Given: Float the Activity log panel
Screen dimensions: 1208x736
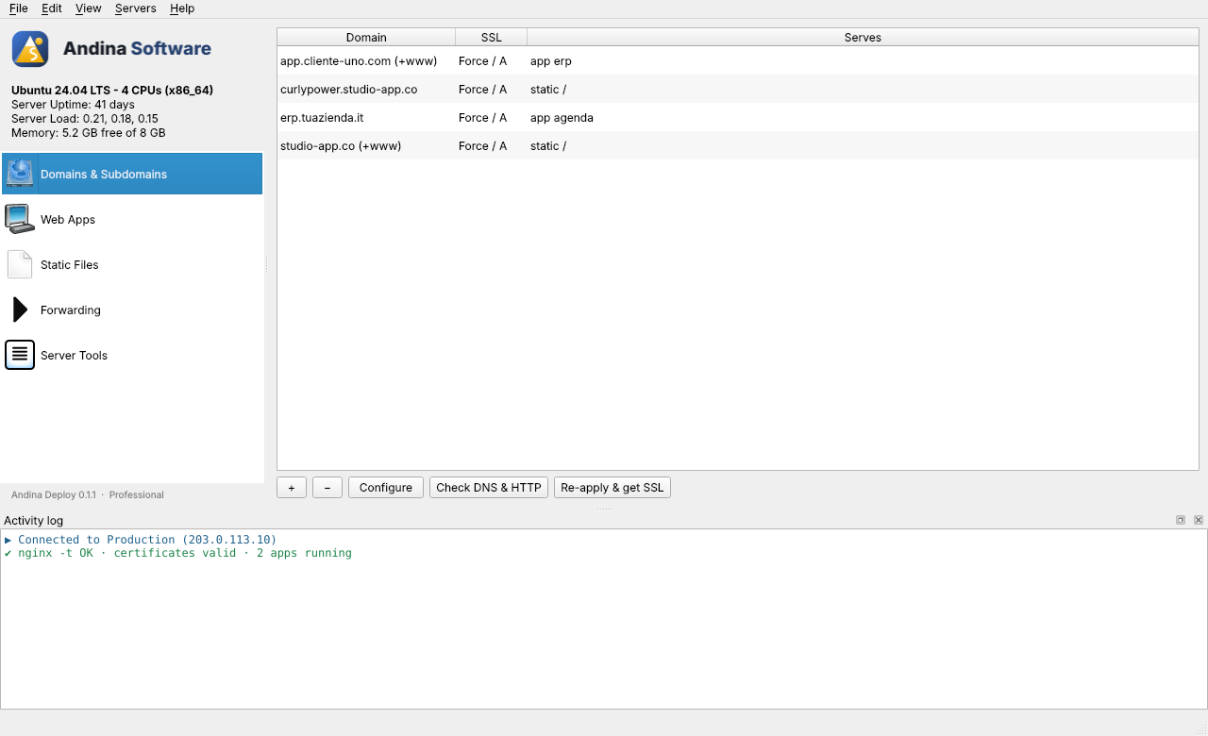Looking at the screenshot, I should click(x=1180, y=520).
